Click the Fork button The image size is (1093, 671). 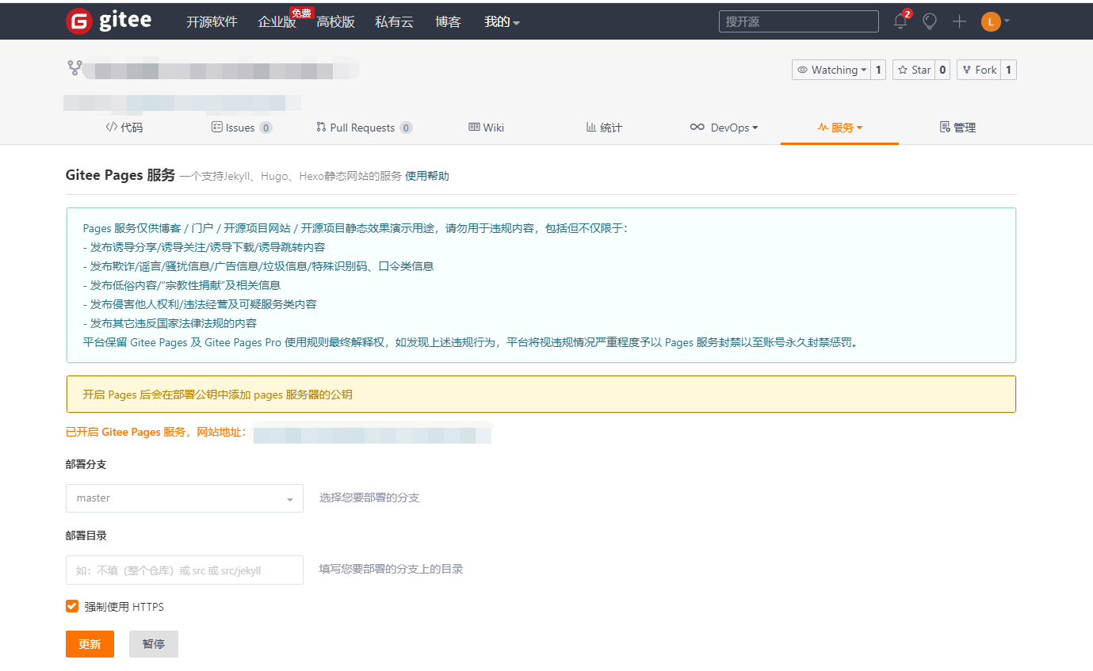pyautogui.click(x=979, y=70)
